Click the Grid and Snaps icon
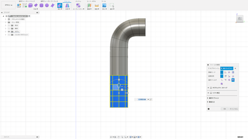 click(135, 137)
